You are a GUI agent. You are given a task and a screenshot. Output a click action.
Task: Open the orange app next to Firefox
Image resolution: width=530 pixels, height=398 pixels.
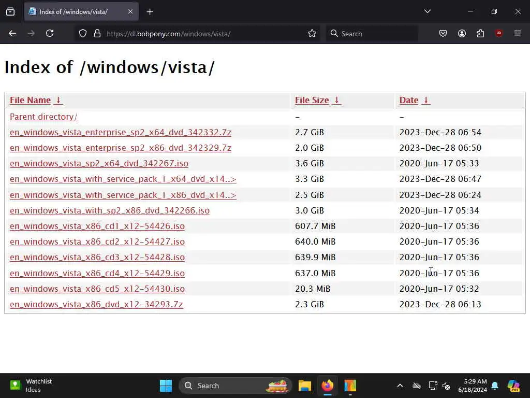point(350,386)
